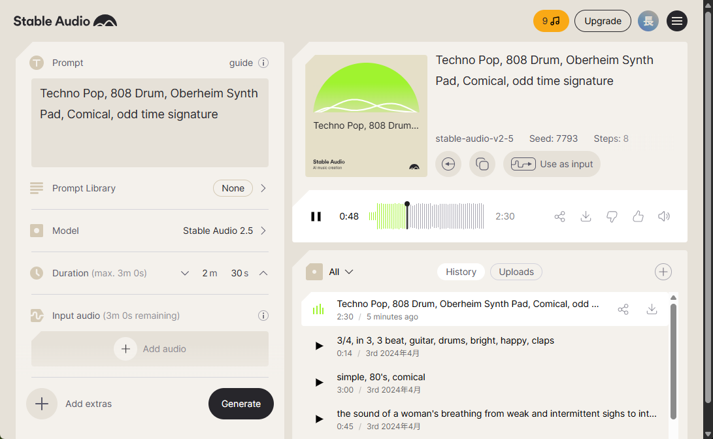Click the prompt guide info icon
The image size is (713, 439).
pyautogui.click(x=263, y=63)
